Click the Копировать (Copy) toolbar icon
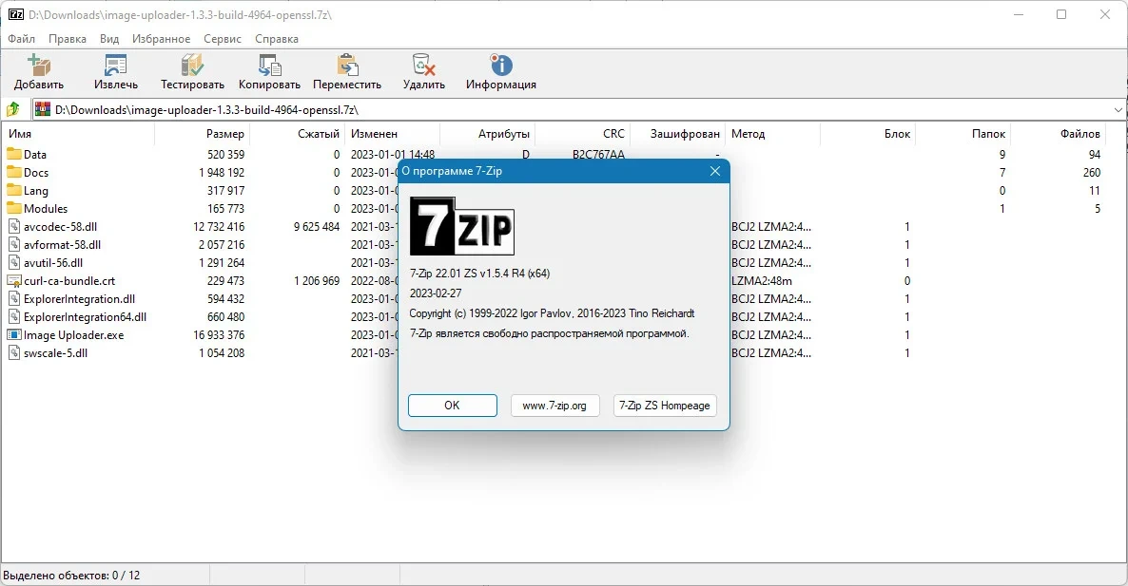 pyautogui.click(x=270, y=66)
